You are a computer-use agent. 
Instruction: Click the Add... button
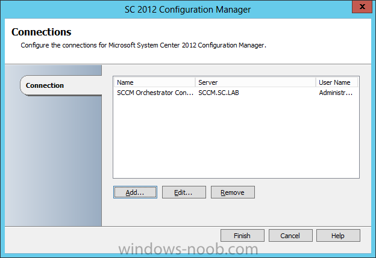pos(135,192)
